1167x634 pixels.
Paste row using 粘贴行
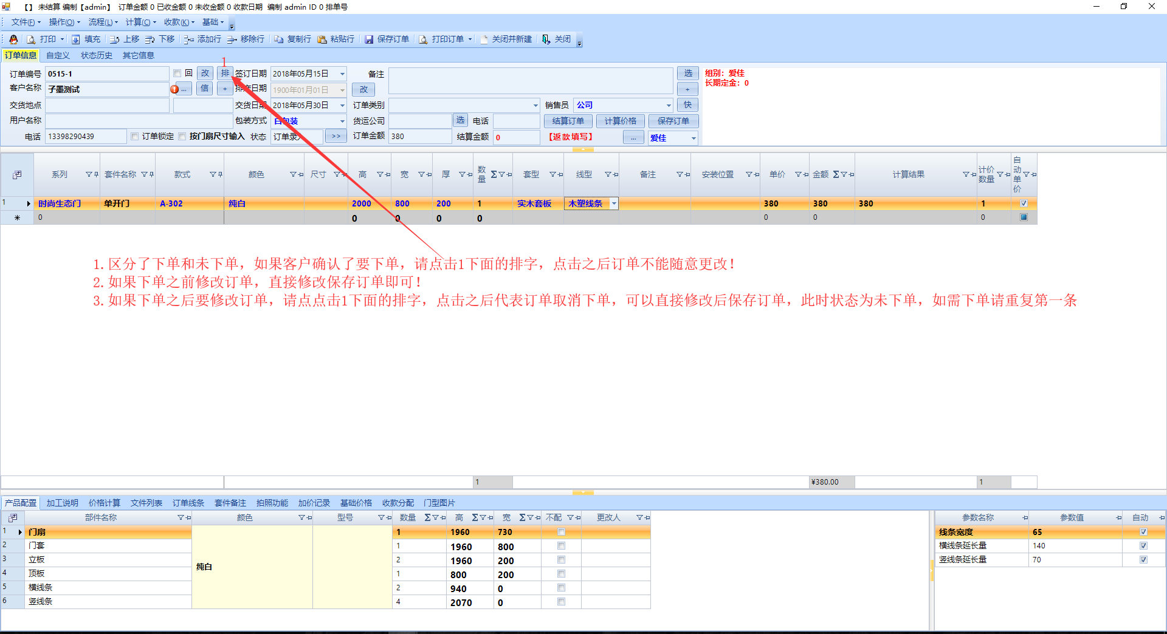click(336, 39)
